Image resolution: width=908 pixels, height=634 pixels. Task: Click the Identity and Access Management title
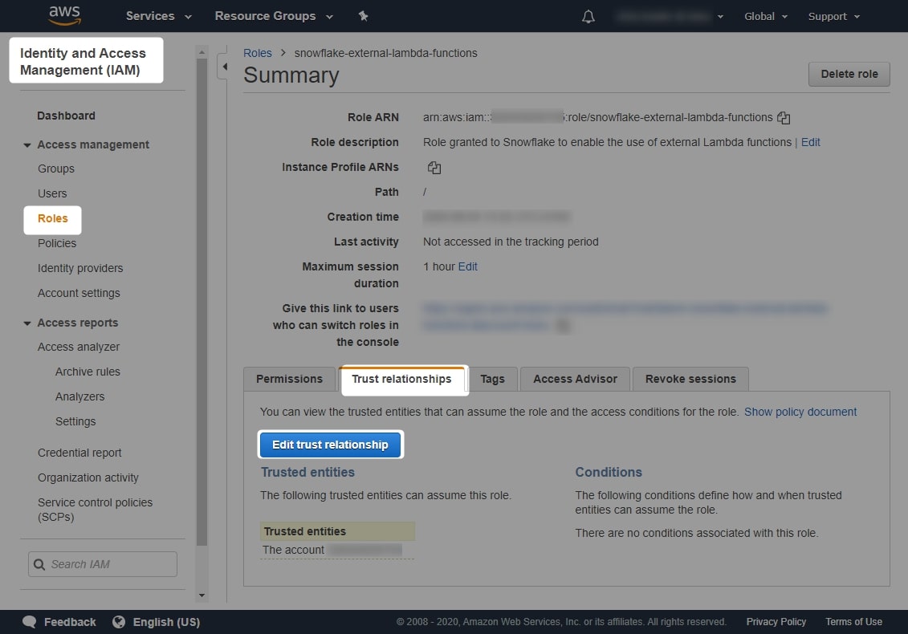(83, 61)
